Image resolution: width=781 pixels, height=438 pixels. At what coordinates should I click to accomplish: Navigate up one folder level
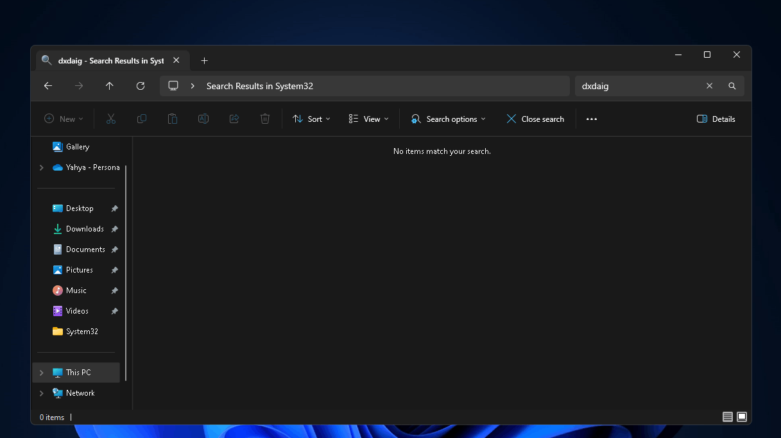click(x=110, y=86)
